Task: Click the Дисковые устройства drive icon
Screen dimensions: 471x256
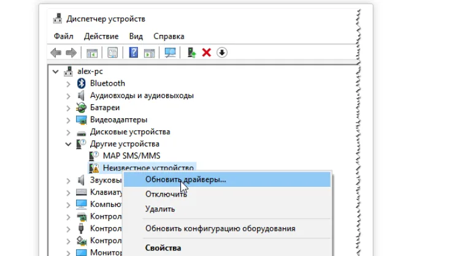Action: [x=81, y=133]
